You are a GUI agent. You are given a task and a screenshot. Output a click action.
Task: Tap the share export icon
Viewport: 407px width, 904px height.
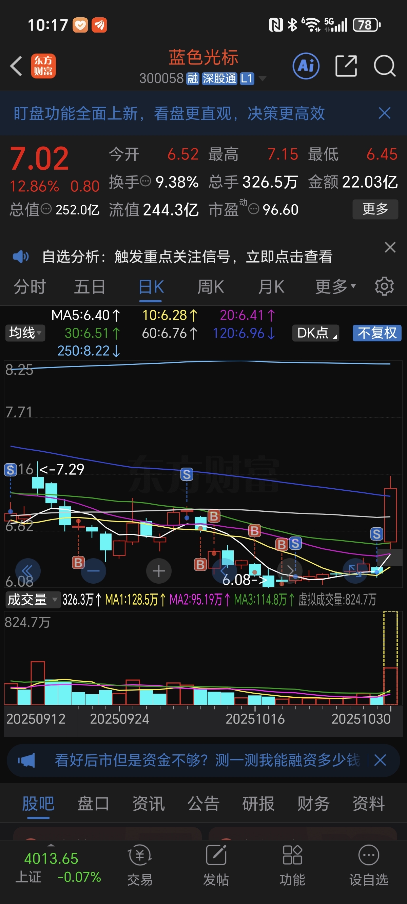[x=346, y=65]
